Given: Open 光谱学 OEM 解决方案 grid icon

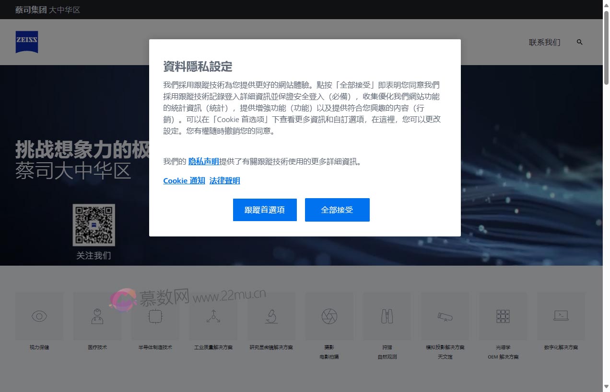Looking at the screenshot, I should coord(503,316).
